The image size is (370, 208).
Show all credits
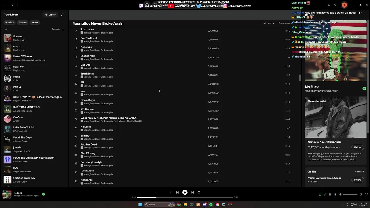coord(359,172)
